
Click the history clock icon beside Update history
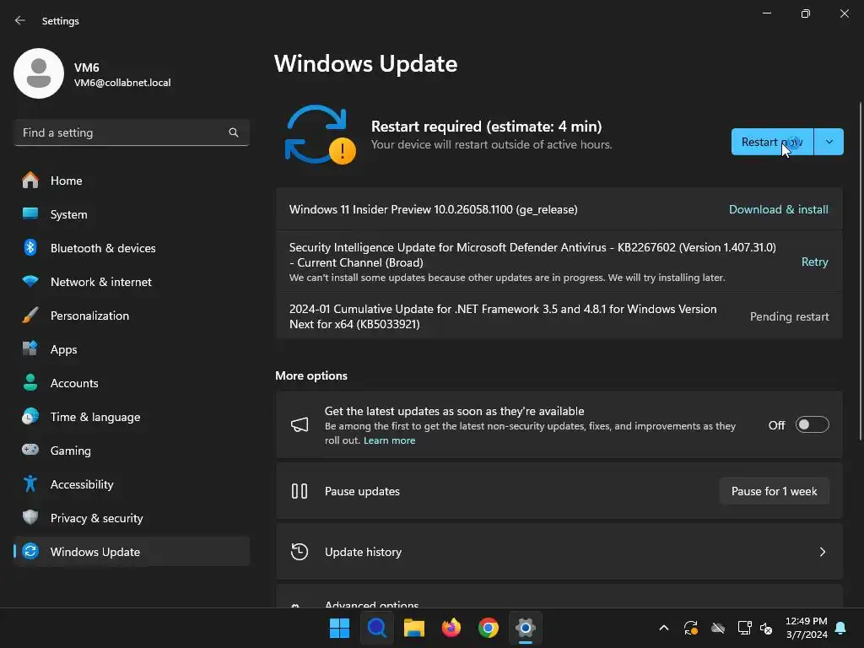tap(300, 552)
